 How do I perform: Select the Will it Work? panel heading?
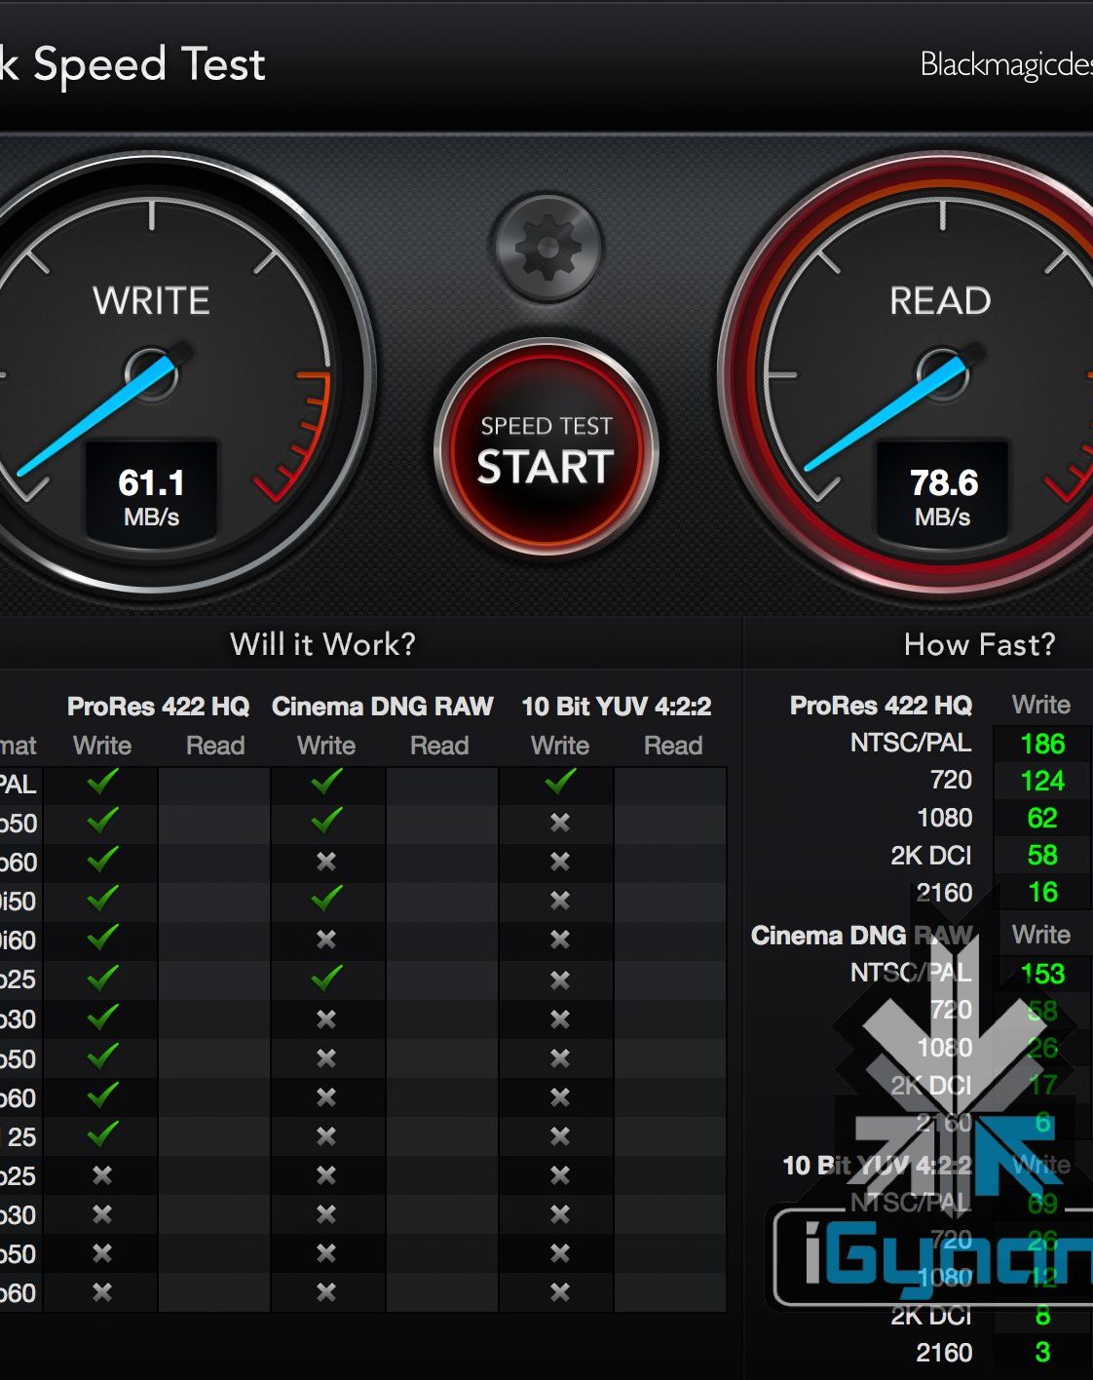coord(322,644)
